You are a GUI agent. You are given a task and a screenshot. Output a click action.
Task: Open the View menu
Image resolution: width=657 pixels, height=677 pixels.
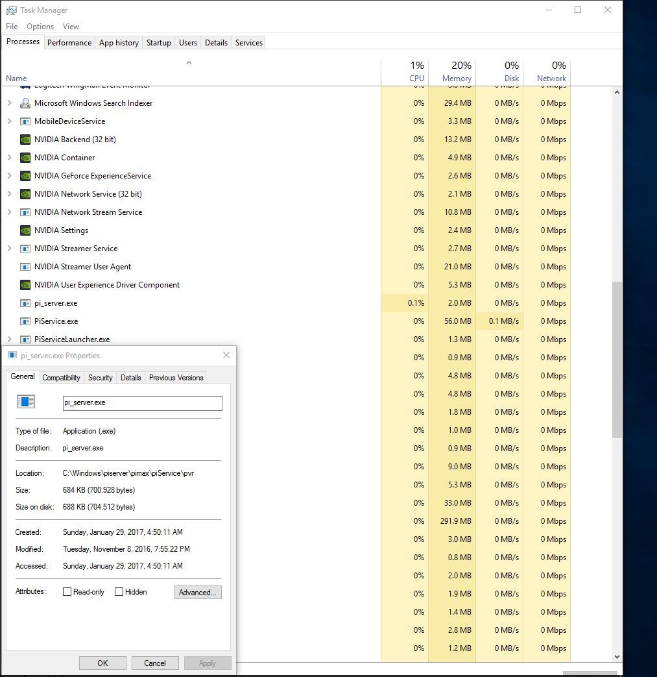click(71, 27)
